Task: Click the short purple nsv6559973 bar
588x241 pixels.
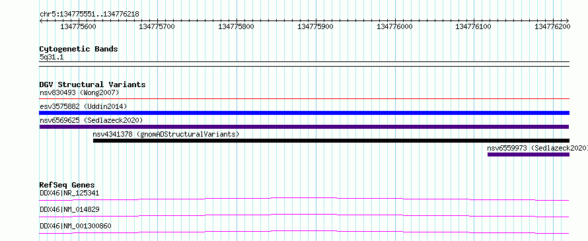Action: (x=529, y=155)
